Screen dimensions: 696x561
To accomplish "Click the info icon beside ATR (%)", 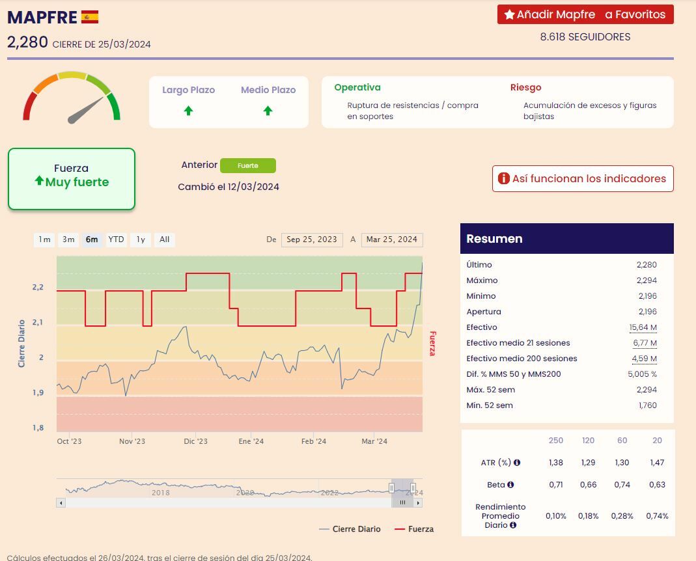I will tap(517, 463).
